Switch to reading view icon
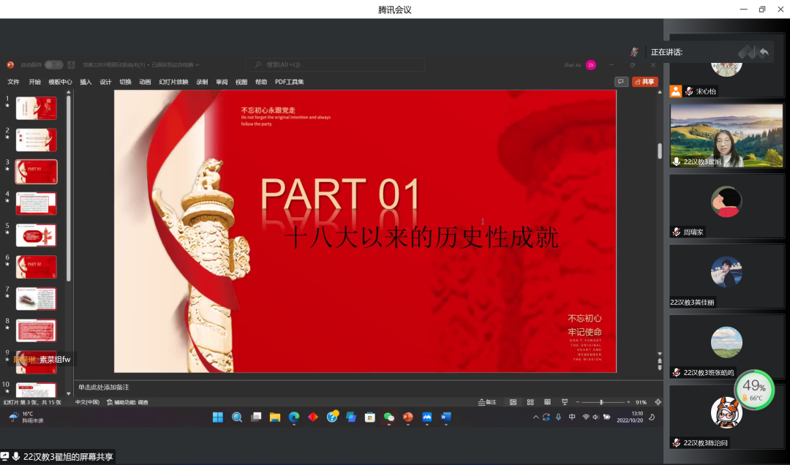Image resolution: width=790 pixels, height=465 pixels. pyautogui.click(x=546, y=402)
